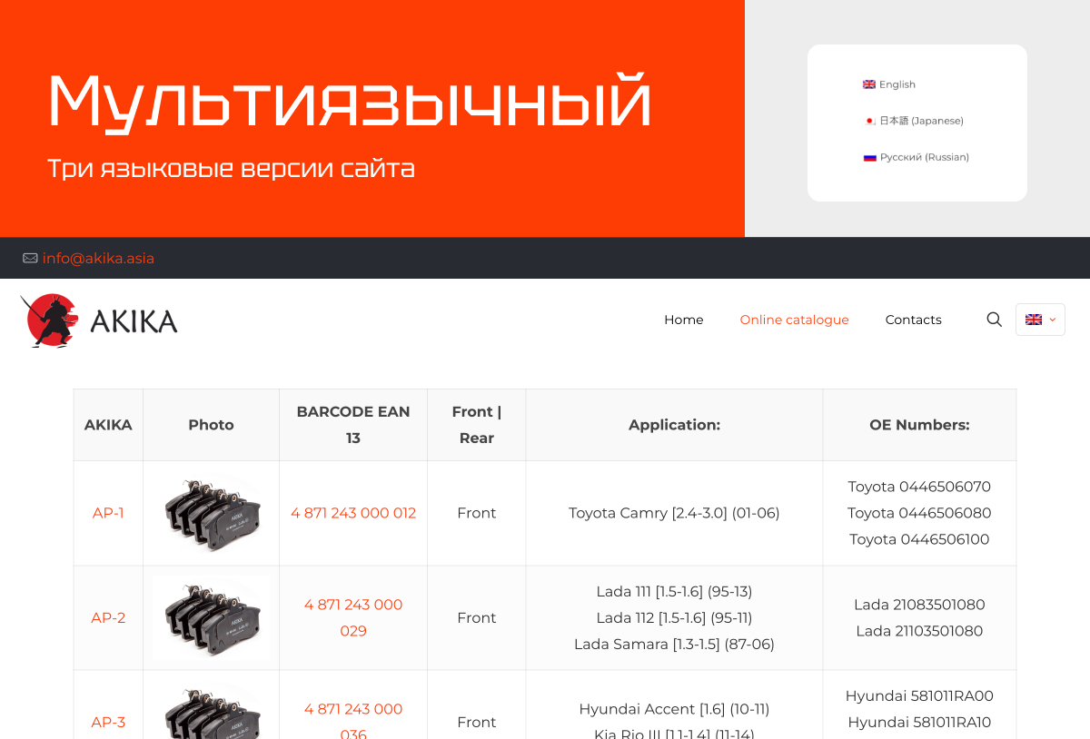Click Lada 21083501080 OE number

coord(919,605)
